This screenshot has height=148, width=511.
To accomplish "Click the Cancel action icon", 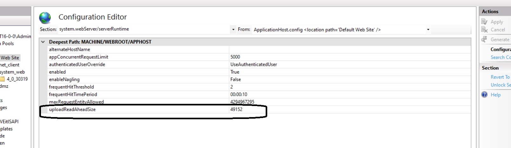I will click(484, 29).
